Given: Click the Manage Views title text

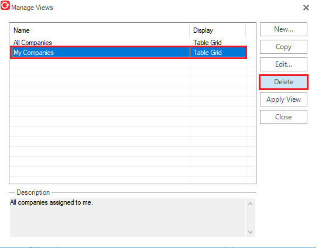Looking at the screenshot, I should point(32,8).
